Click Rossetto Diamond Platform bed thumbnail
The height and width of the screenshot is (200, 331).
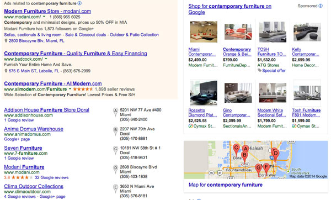[204, 93]
